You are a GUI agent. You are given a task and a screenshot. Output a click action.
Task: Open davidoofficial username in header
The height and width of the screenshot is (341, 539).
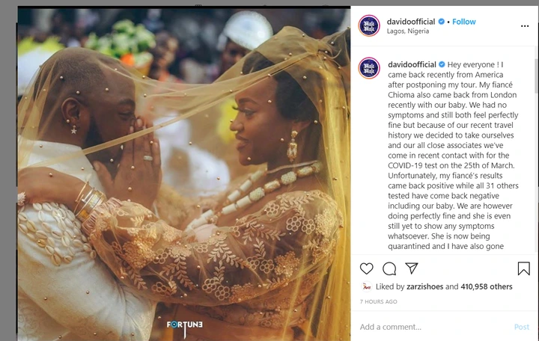(x=411, y=22)
